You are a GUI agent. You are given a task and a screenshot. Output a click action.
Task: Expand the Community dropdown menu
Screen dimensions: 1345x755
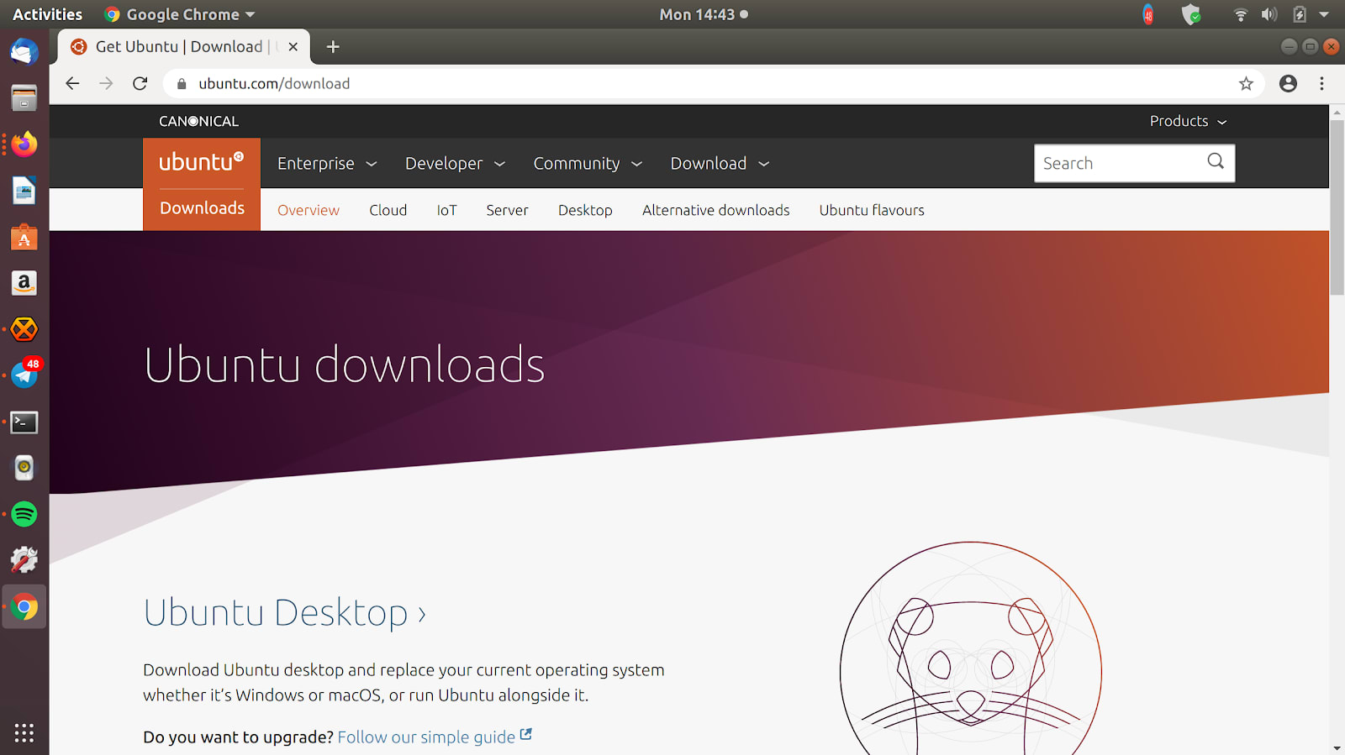tap(588, 163)
